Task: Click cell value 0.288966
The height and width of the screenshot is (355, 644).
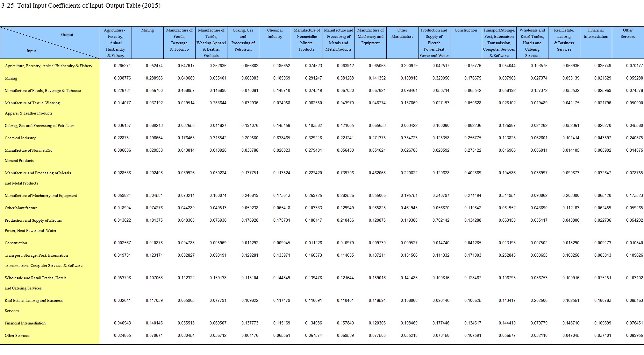Action: point(154,78)
